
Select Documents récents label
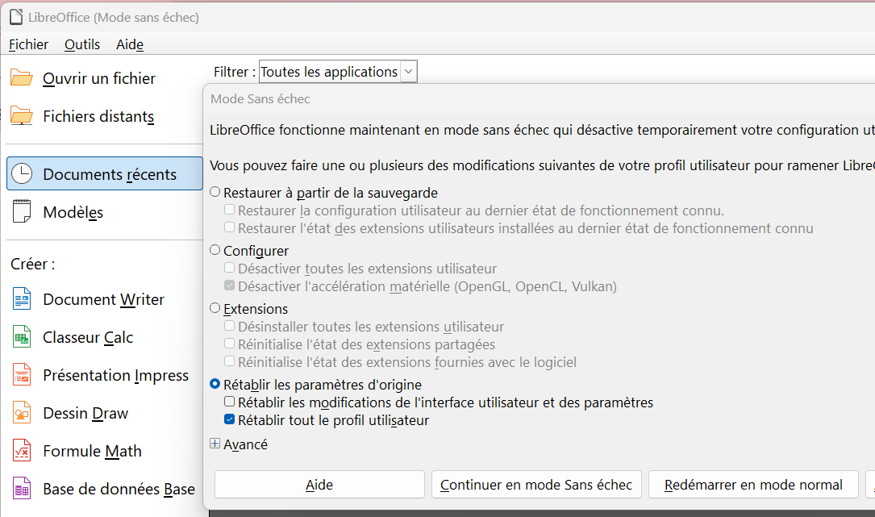point(110,174)
